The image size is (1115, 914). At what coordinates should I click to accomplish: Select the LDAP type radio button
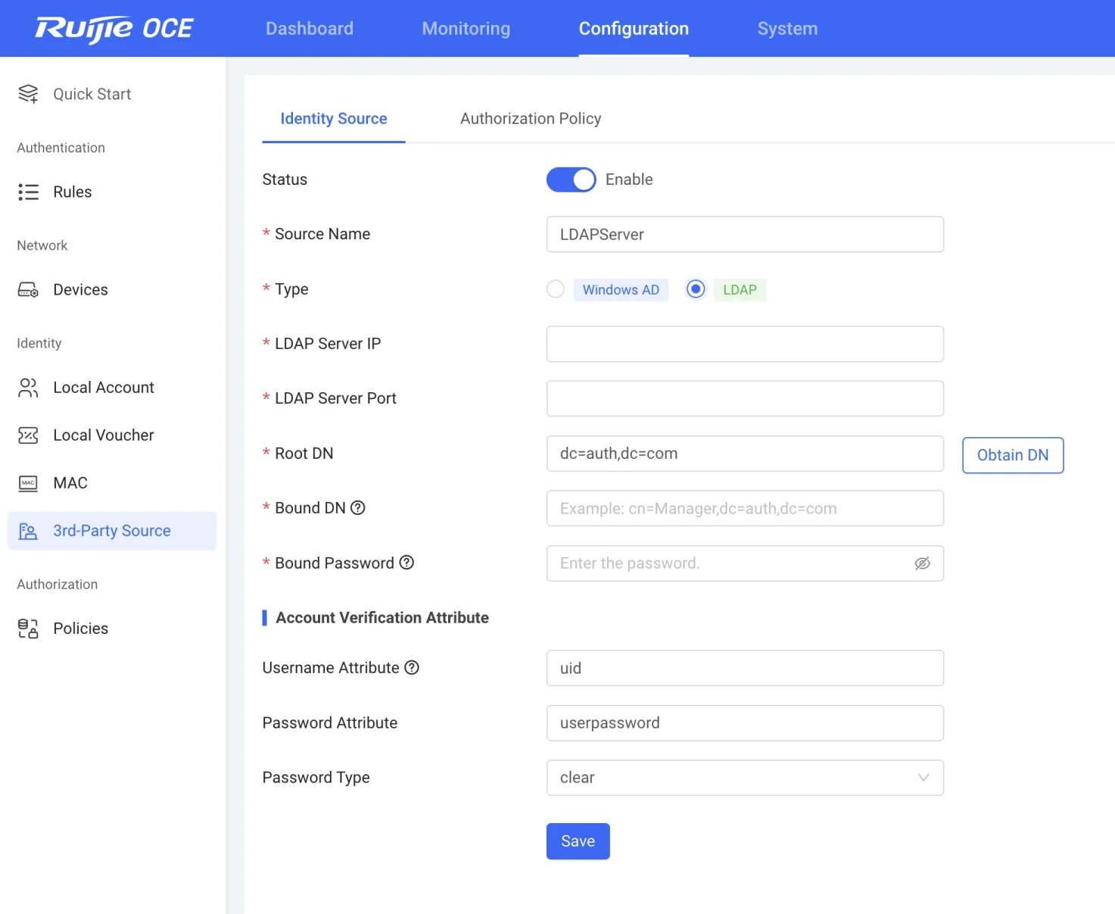click(695, 289)
